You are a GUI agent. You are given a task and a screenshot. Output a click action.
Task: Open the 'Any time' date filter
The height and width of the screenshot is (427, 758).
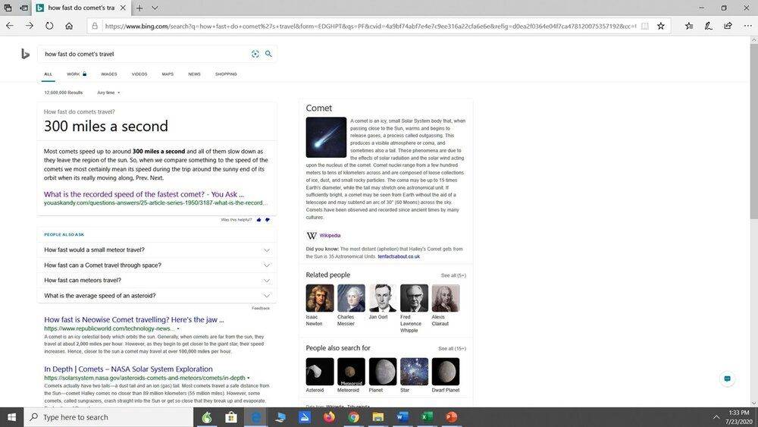[x=108, y=93]
